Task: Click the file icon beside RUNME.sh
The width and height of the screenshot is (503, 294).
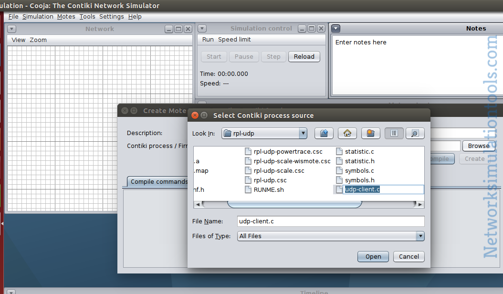Action: [x=248, y=189]
